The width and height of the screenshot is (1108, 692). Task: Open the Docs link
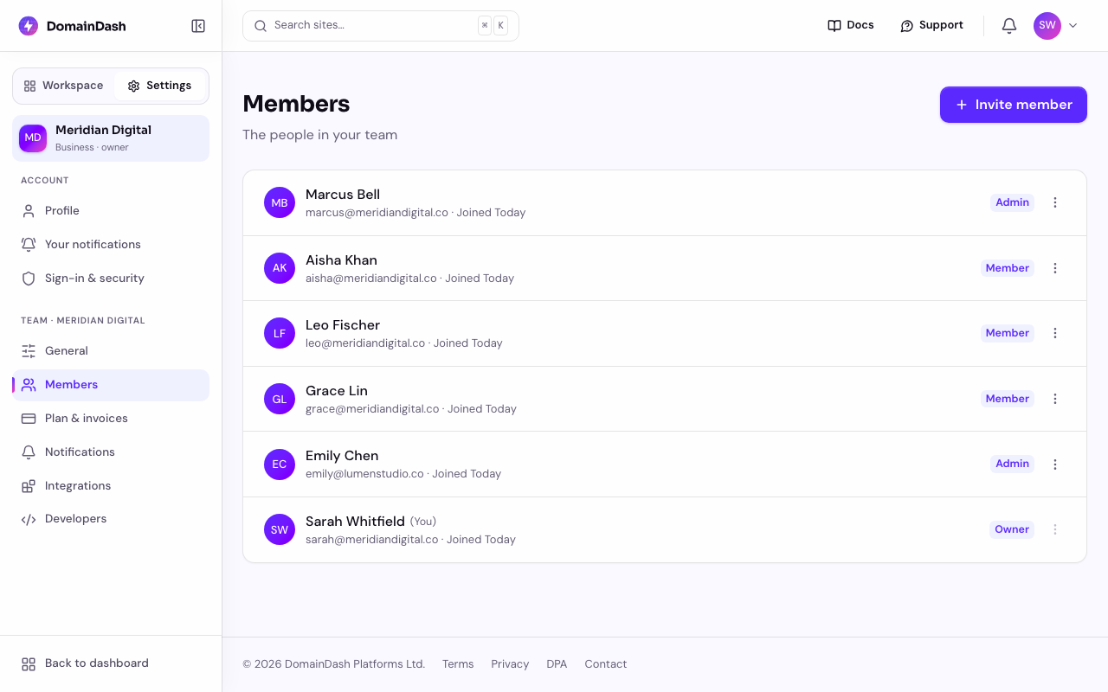tap(851, 26)
